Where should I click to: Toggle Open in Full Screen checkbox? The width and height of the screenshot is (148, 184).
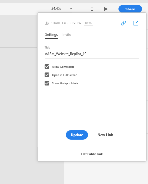pos(47,75)
